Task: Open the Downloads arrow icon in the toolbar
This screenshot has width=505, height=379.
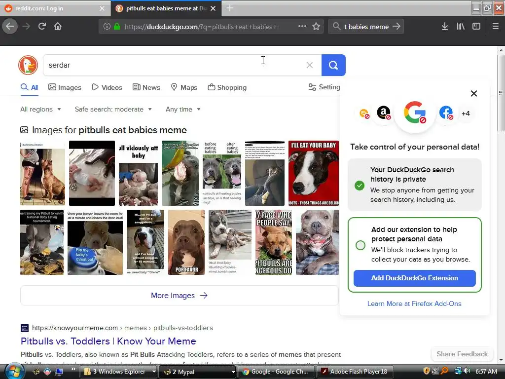Action: 445,27
